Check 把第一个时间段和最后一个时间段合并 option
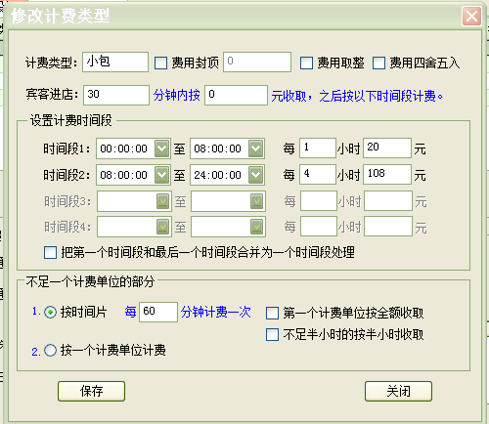The image size is (489, 424). click(x=50, y=252)
